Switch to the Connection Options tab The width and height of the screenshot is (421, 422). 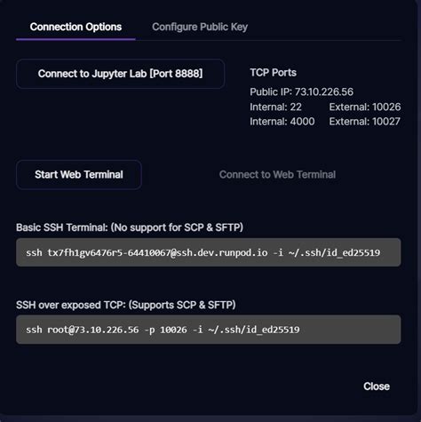[75, 27]
